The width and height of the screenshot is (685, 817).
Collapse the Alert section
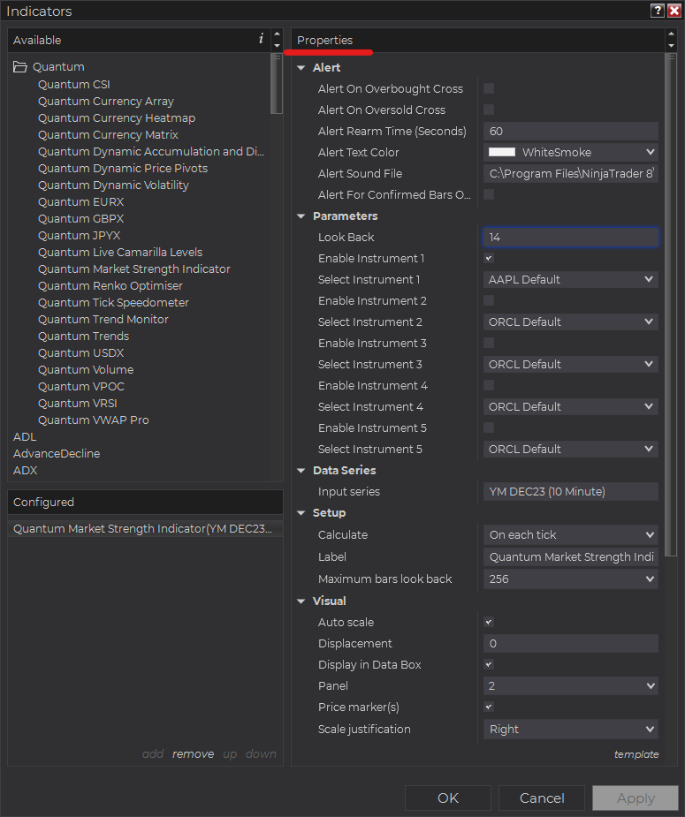[x=301, y=68]
